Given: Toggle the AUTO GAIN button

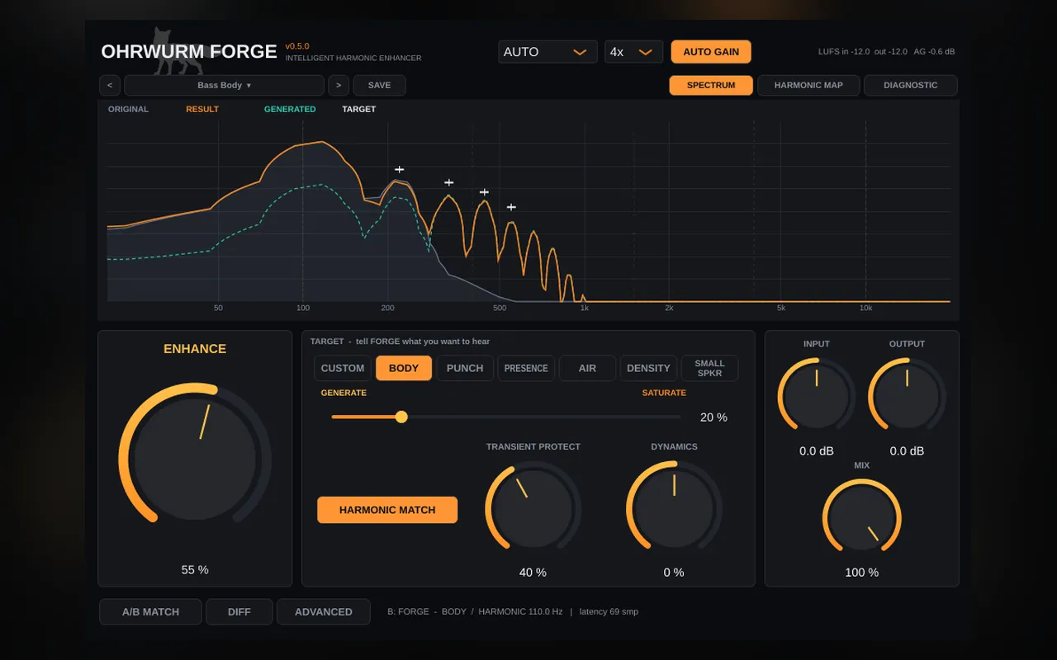Looking at the screenshot, I should (711, 52).
